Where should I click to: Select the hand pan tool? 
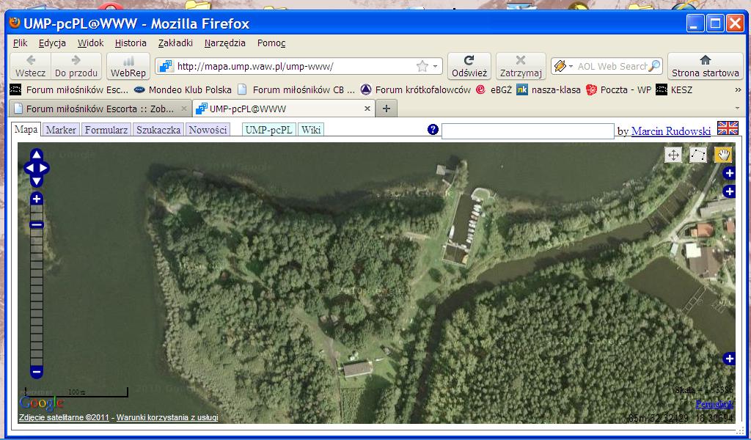723,155
